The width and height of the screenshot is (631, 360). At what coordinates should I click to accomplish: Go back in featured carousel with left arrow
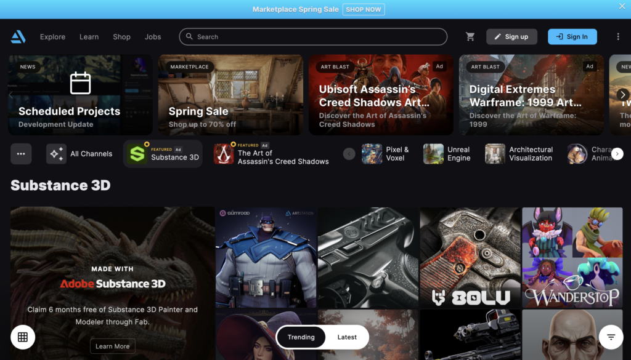(x=11, y=95)
